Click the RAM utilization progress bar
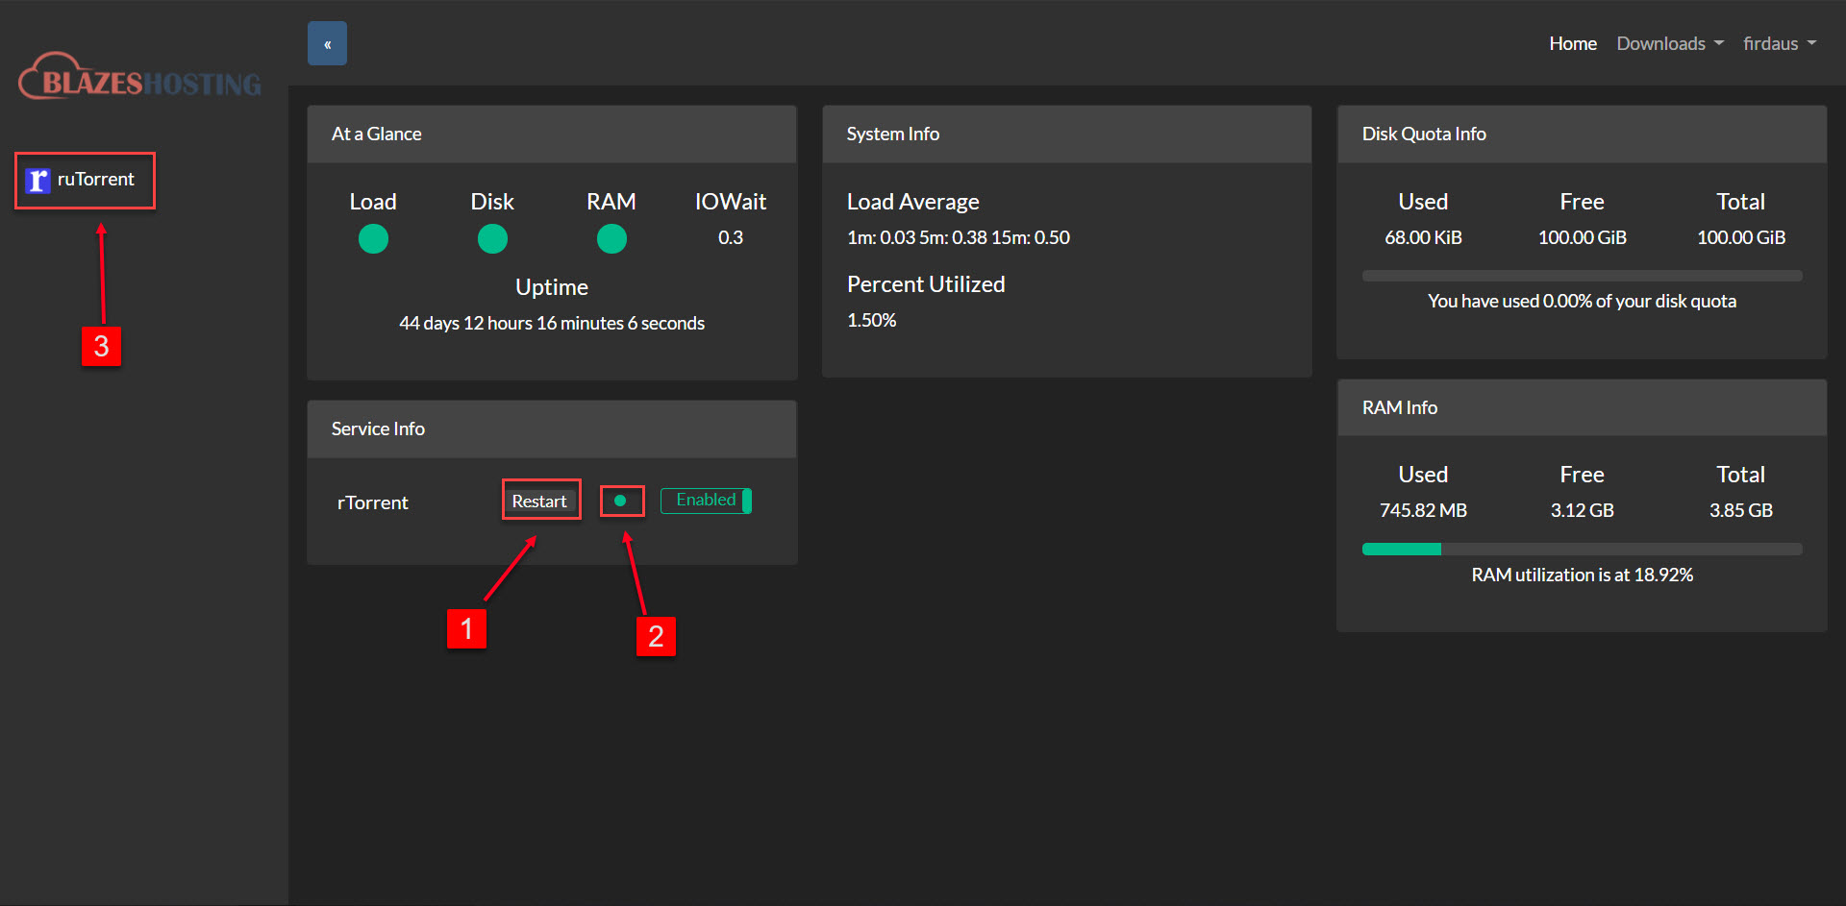Screen dimensions: 1846x906 tap(1582, 549)
